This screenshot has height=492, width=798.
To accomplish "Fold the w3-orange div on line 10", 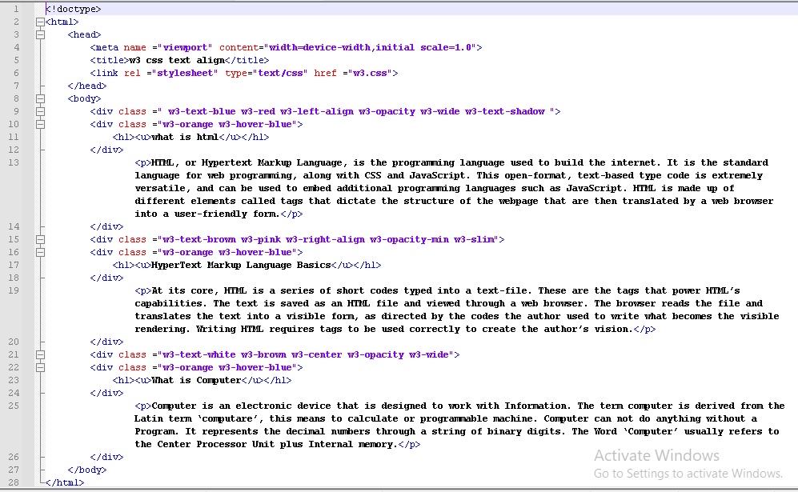I will tap(39, 124).
